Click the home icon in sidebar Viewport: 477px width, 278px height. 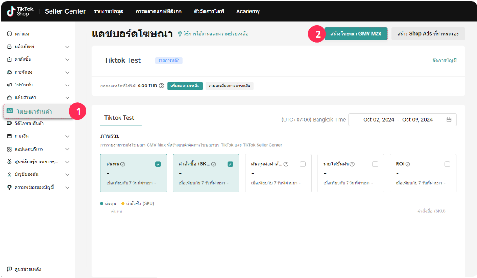[x=10, y=34]
